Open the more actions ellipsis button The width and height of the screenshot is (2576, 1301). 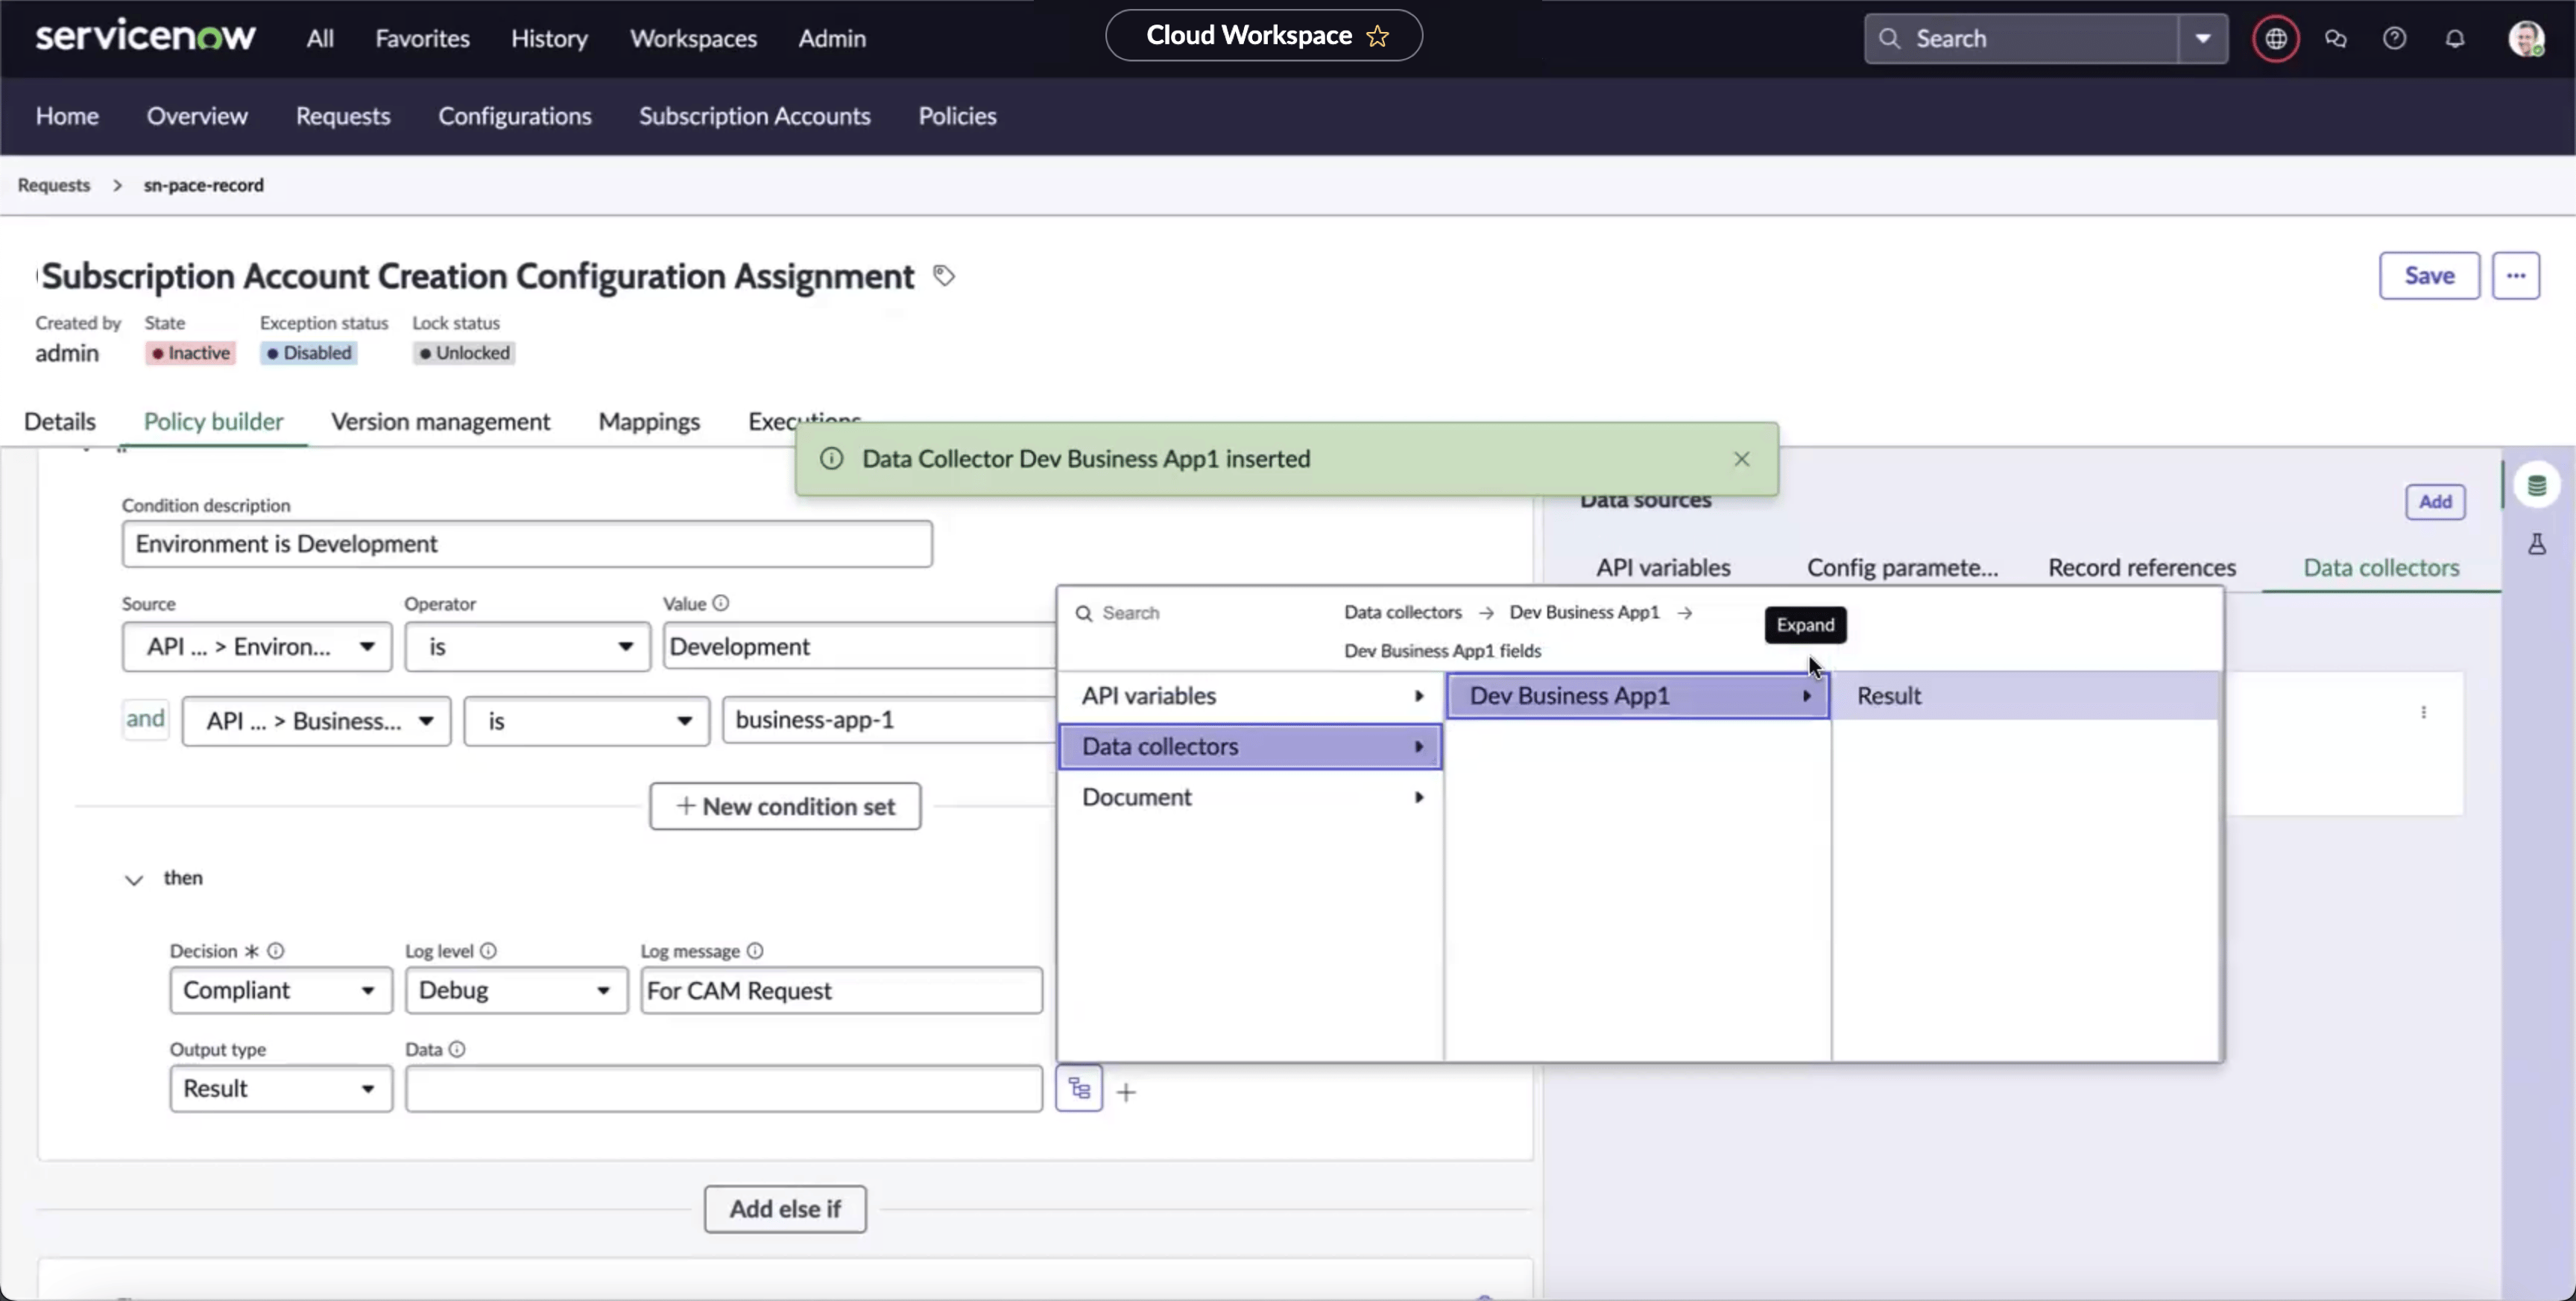pyautogui.click(x=2516, y=275)
